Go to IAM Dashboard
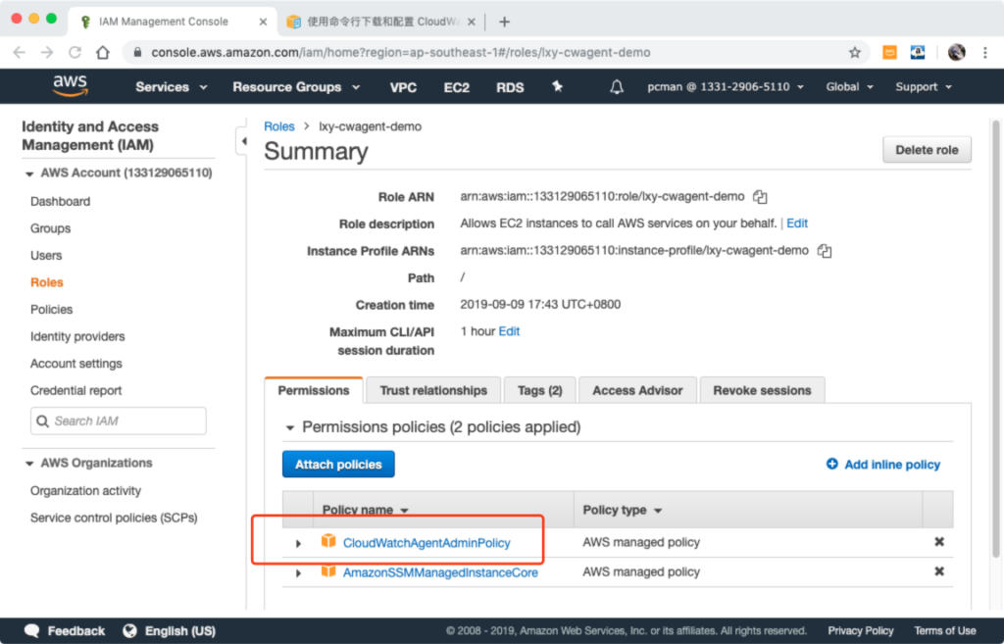The height and width of the screenshot is (644, 1004). pos(60,201)
